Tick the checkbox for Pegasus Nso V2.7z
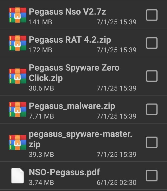Image resolution: width=167 pixels, height=191 pixels. click(x=152, y=15)
